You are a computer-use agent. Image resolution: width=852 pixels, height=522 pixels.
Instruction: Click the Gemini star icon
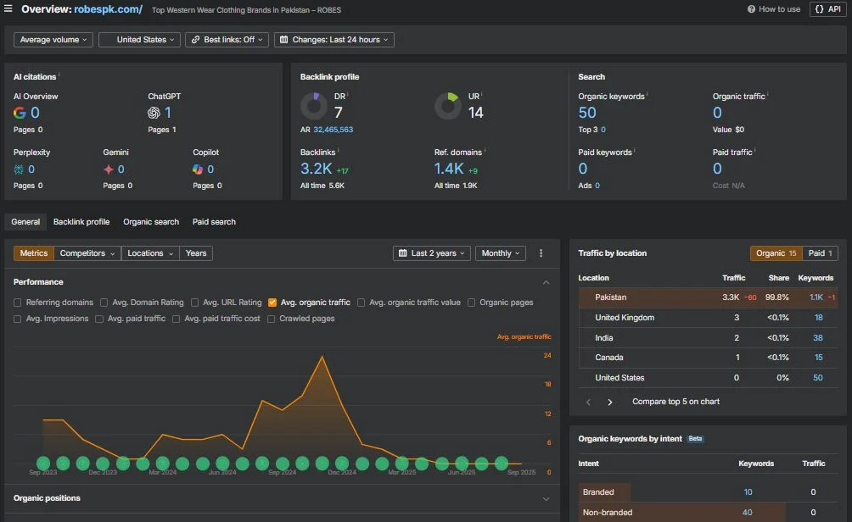(108, 169)
